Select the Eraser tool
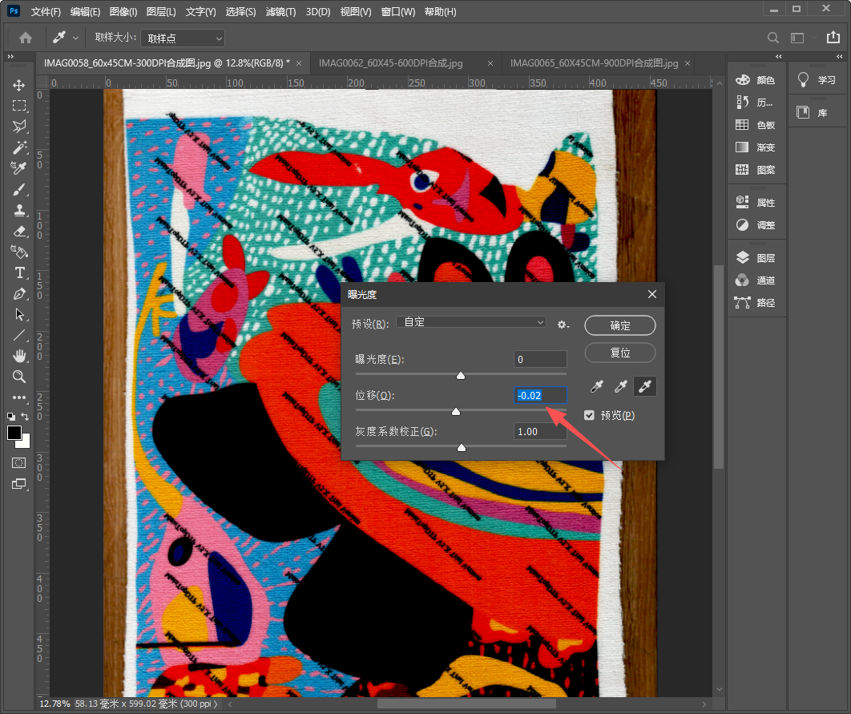This screenshot has width=851, height=714. [19, 231]
